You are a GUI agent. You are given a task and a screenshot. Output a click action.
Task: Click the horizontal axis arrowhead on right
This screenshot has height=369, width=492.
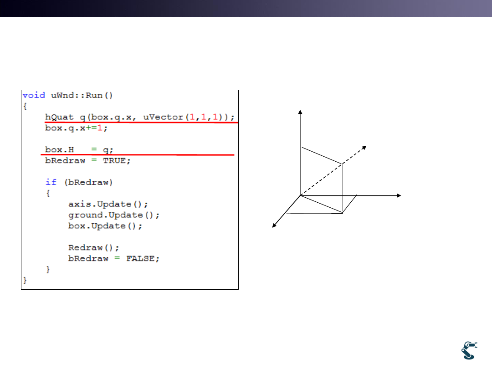click(398, 195)
